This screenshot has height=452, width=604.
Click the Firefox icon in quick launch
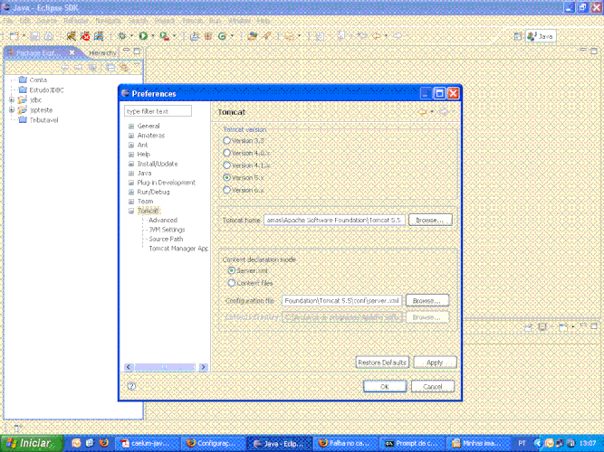tap(103, 443)
